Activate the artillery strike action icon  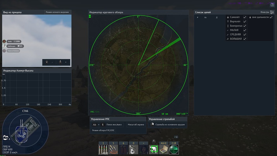pos(113,149)
